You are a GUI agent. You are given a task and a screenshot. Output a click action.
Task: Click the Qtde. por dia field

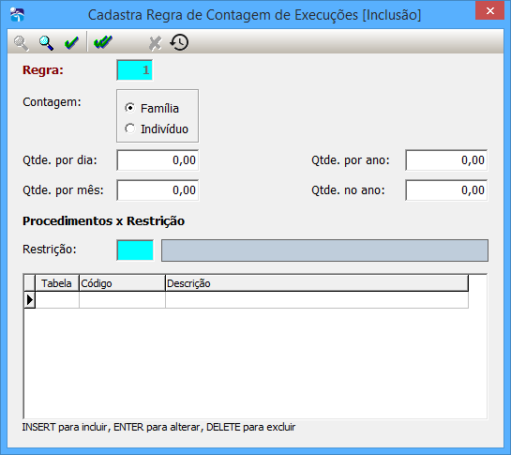click(x=158, y=160)
